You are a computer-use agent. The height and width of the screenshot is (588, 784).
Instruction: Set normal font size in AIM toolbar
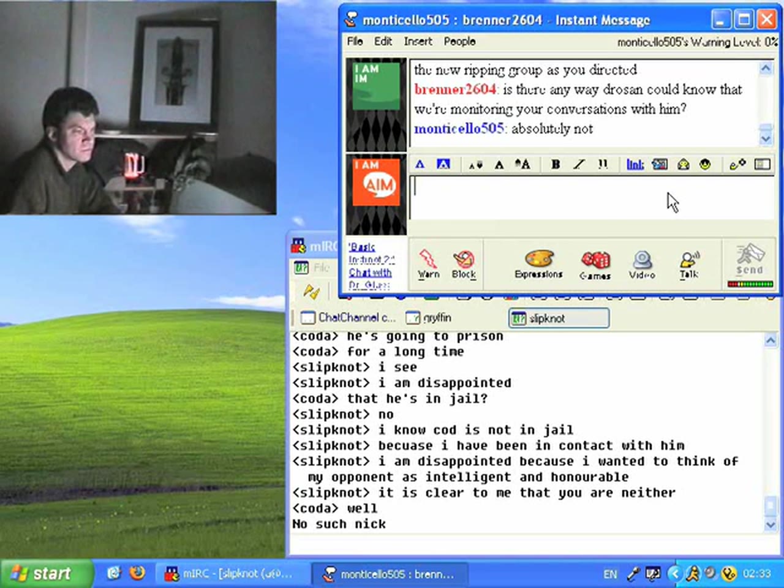pos(499,164)
